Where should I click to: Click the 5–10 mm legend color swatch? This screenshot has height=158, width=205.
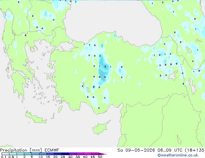pyautogui.click(x=35, y=154)
